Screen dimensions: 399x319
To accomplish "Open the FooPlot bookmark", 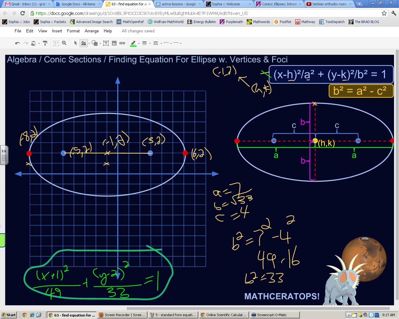I will [283, 22].
